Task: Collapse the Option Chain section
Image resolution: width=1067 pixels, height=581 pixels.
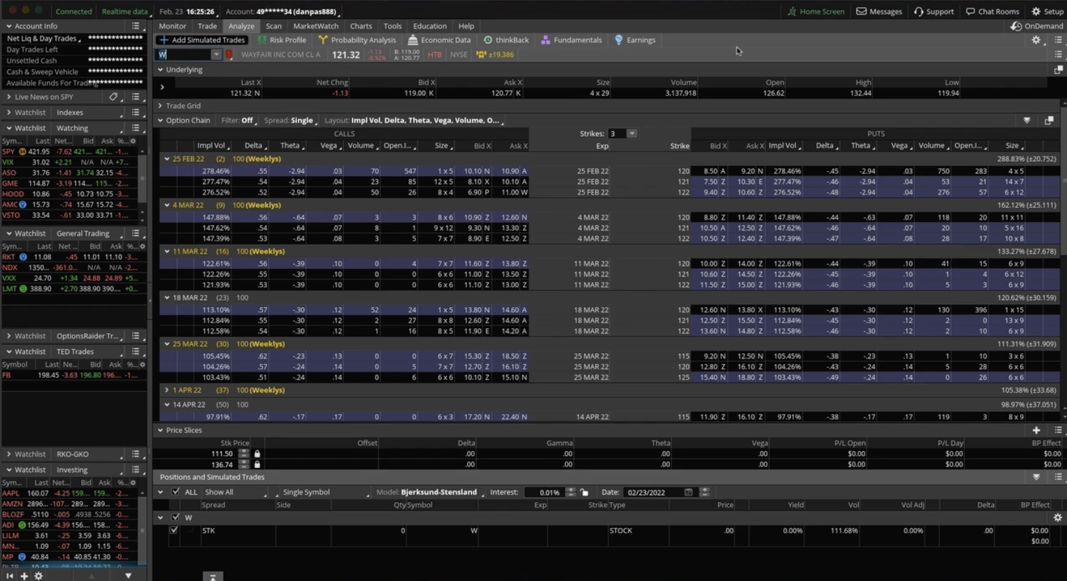Action: coord(160,120)
